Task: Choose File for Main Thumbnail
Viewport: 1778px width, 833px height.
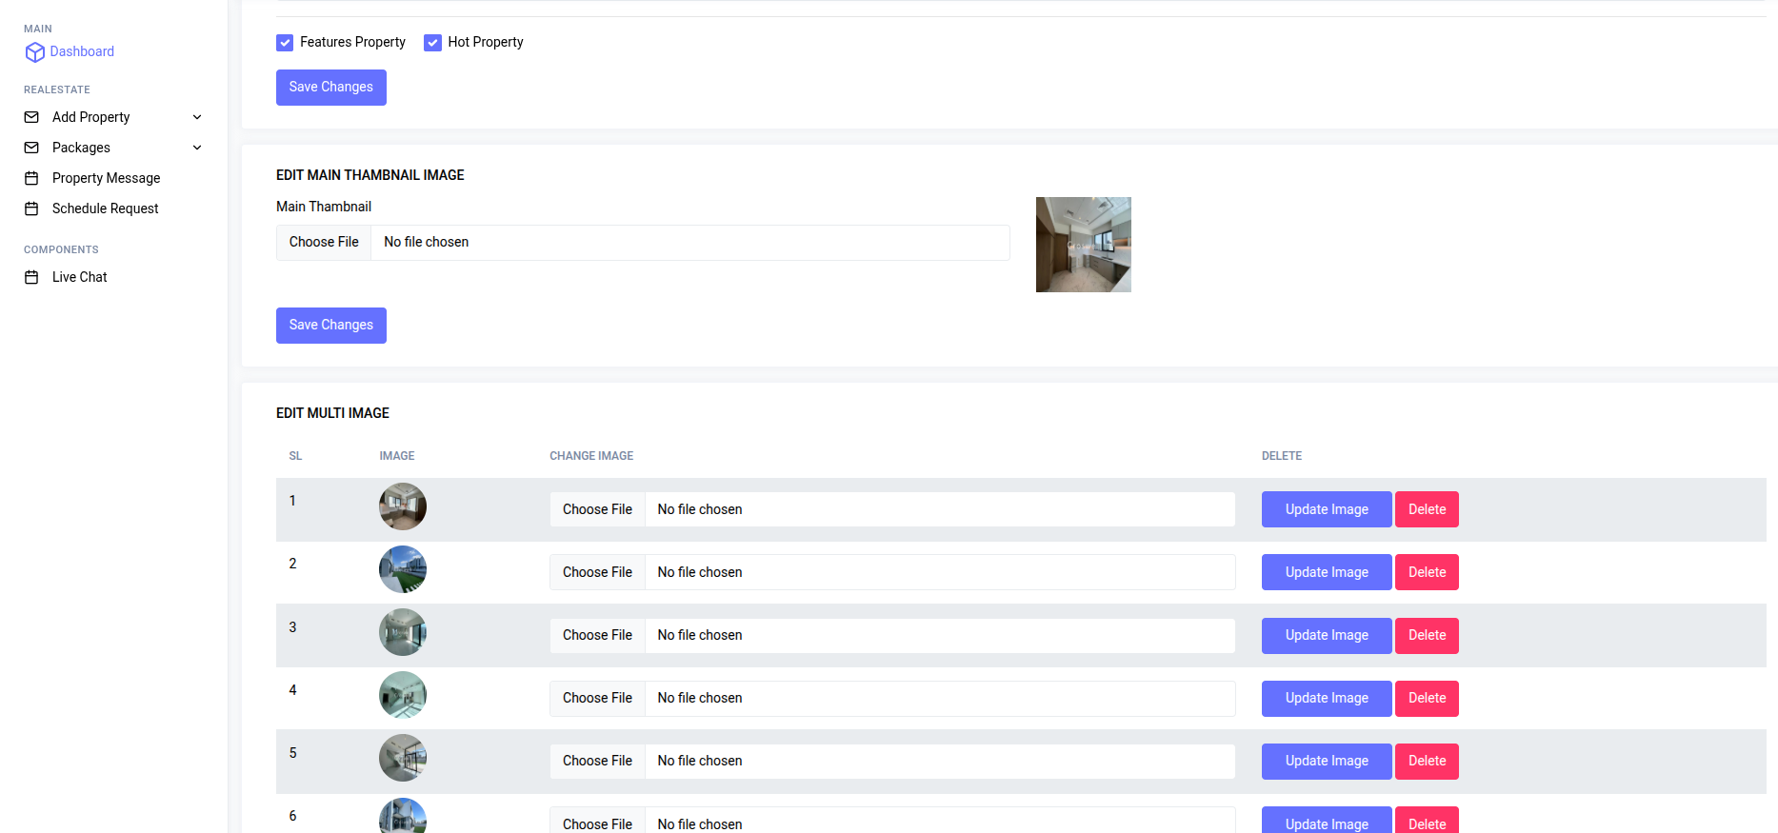Action: (x=324, y=243)
